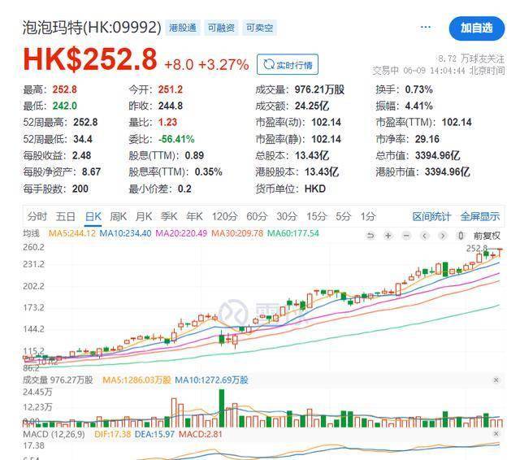
Task: Click the chart zoom-out minus icon
Action: coord(406,236)
